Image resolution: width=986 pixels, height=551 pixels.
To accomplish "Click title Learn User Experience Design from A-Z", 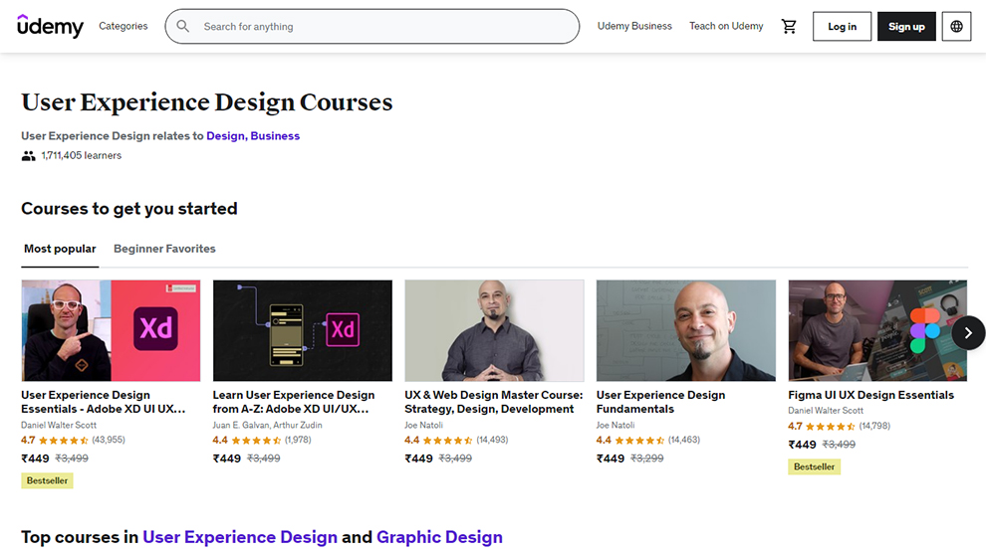I will 294,402.
